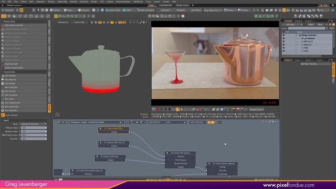The image size is (336, 189).
Task: Open Octane render view dropdown in toolbar
Action: click(x=256, y=110)
